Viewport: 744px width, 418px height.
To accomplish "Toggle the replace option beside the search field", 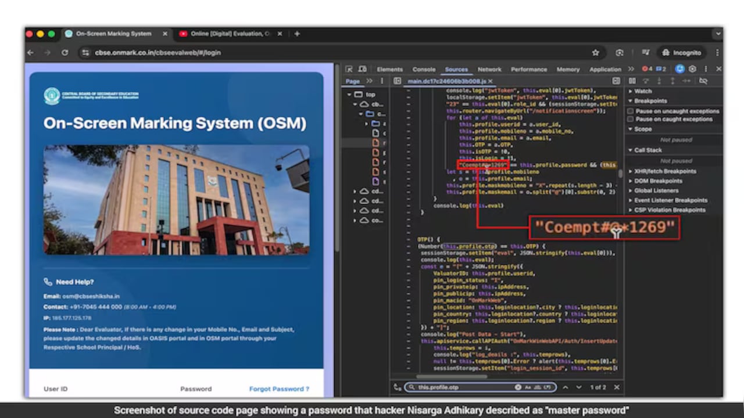I will coord(398,387).
